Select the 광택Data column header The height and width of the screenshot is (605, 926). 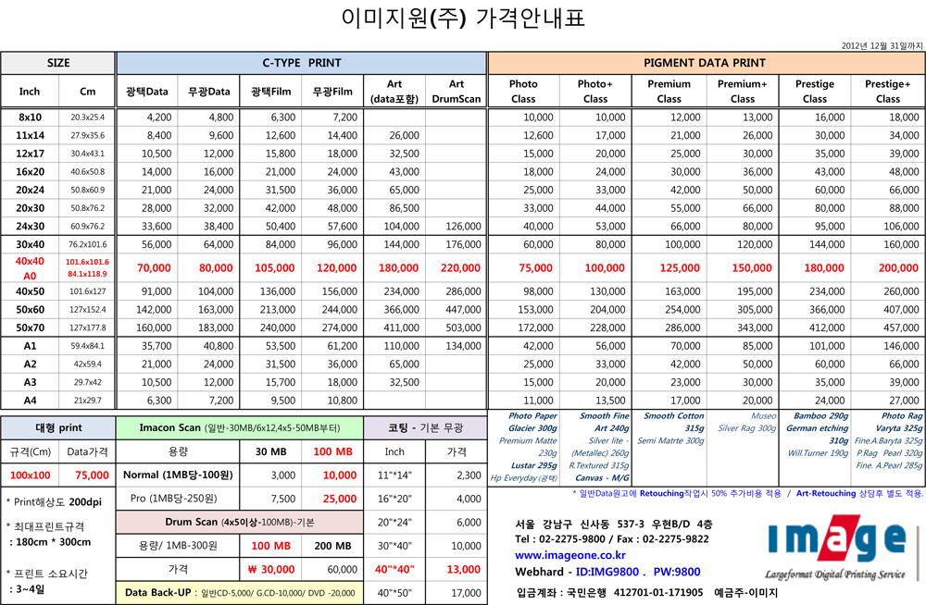[147, 92]
